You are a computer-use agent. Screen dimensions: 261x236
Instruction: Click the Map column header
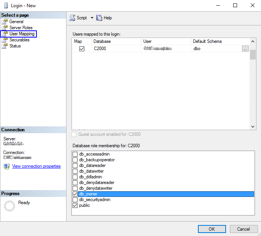(x=81, y=41)
